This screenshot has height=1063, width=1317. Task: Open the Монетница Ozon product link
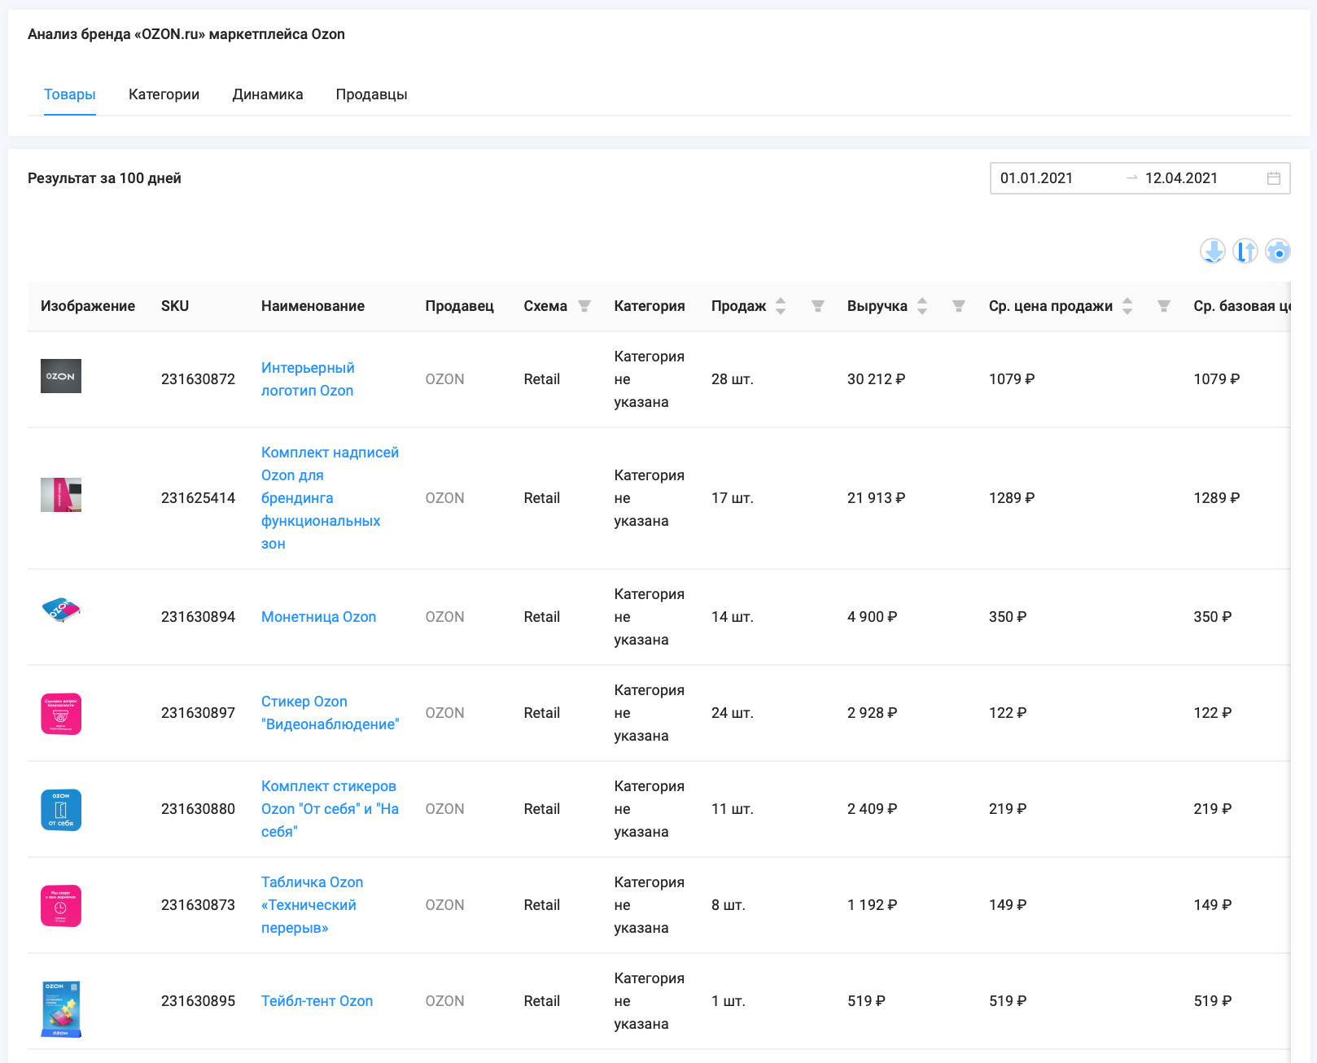tap(318, 617)
